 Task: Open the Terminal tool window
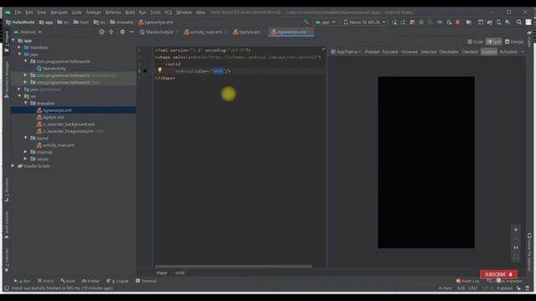coord(146,281)
